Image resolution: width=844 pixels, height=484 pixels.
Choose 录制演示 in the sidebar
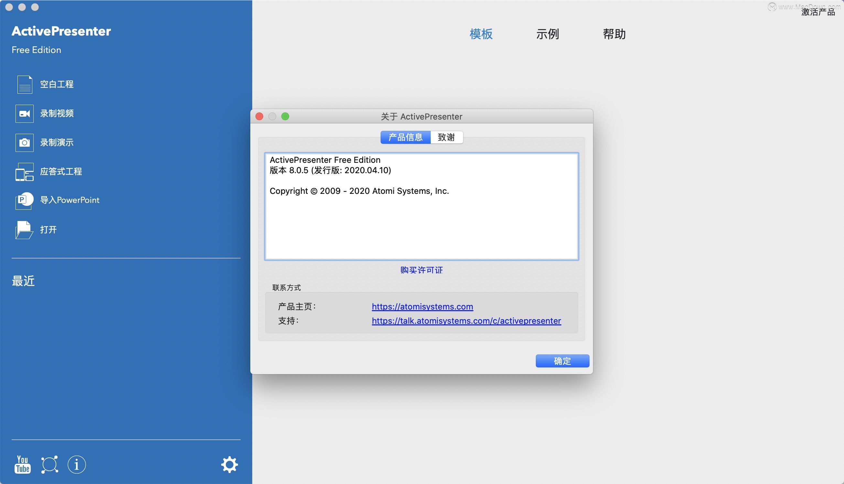(57, 142)
